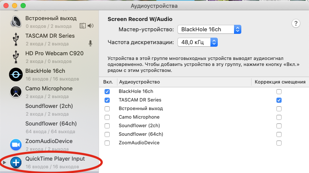The width and height of the screenshot is (309, 173).
Task: Click the Soundflower (2ch) name in the table
Action: (x=139, y=125)
